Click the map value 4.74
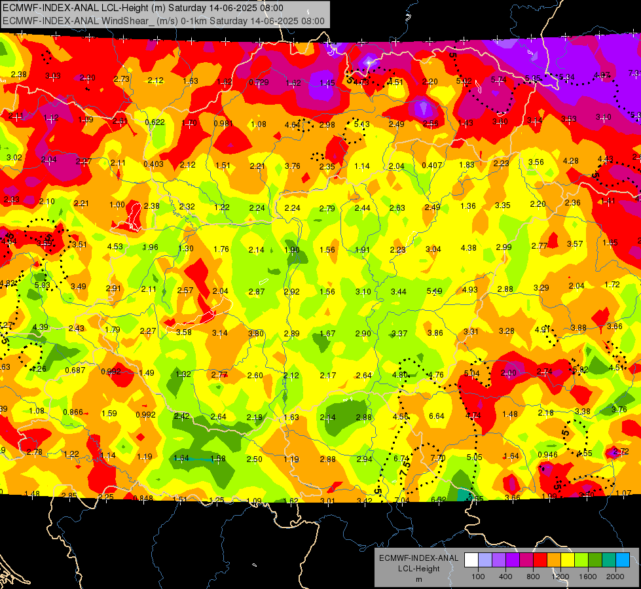Screen dimensions: 641x589 pyautogui.click(x=473, y=416)
